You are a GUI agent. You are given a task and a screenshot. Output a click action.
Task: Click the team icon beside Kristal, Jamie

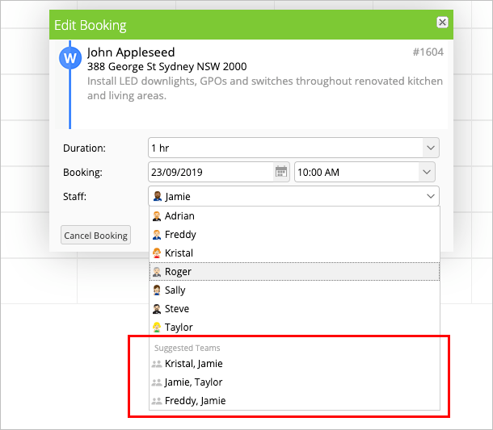157,364
